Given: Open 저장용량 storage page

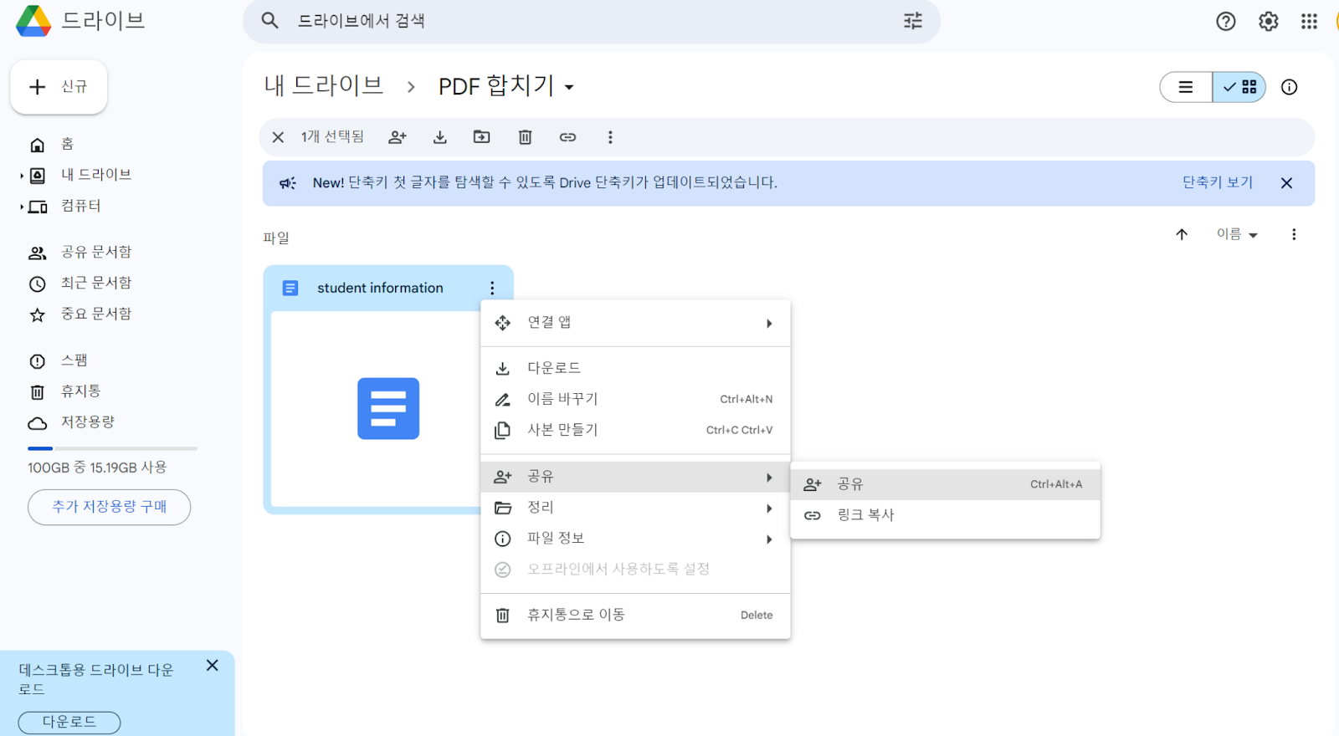Looking at the screenshot, I should coord(87,422).
